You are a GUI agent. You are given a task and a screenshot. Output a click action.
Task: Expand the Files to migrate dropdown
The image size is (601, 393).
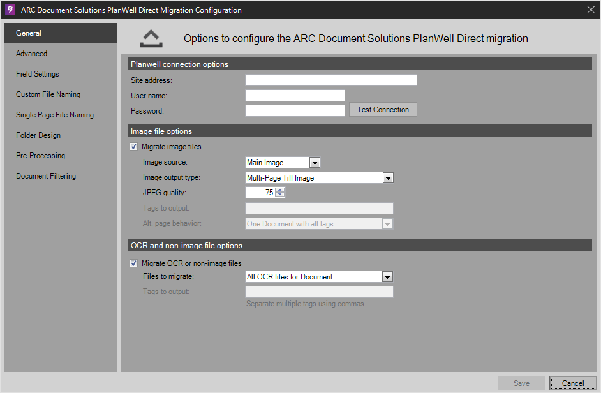[x=387, y=277]
